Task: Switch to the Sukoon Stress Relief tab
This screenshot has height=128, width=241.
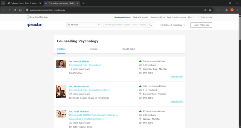Action: pyautogui.click(x=25, y=3)
